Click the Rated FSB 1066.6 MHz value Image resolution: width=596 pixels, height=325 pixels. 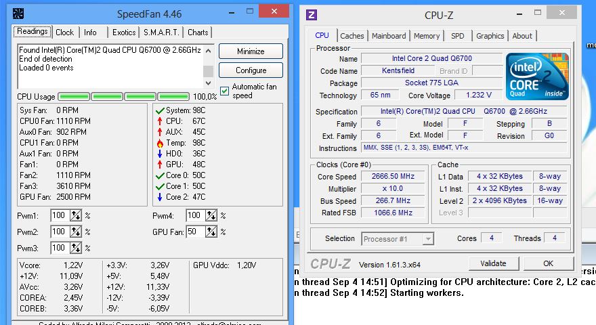[393, 213]
